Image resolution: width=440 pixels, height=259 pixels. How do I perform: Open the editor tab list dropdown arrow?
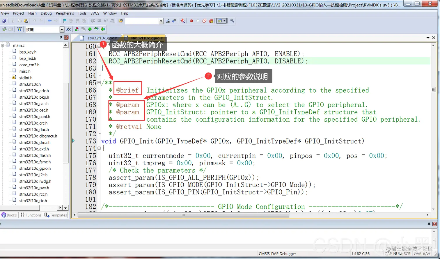[x=428, y=38]
